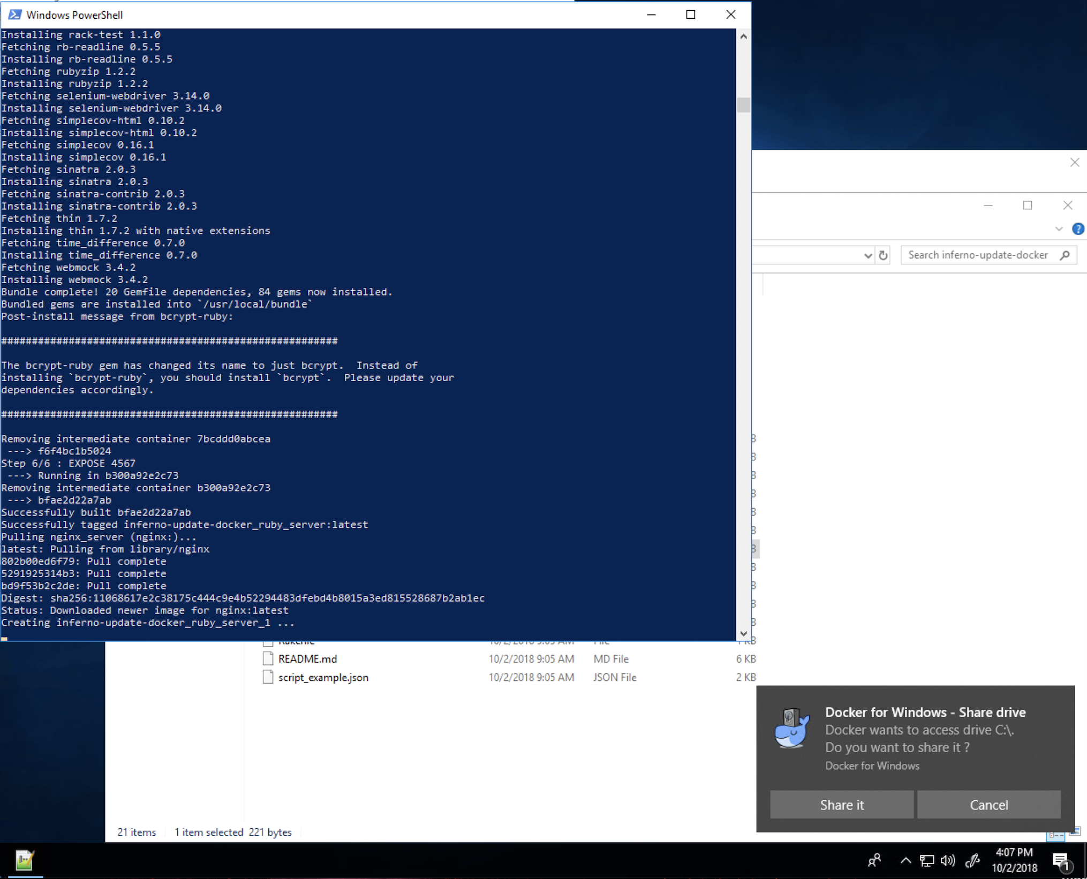Click the 'MD File' type cell
The height and width of the screenshot is (879, 1087).
(611, 659)
